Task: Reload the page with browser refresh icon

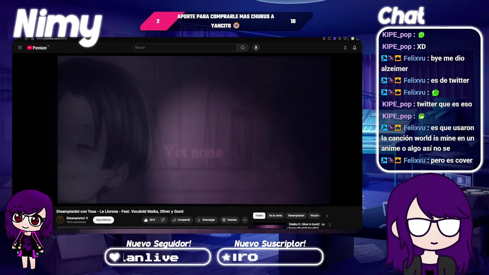Action: point(26,39)
